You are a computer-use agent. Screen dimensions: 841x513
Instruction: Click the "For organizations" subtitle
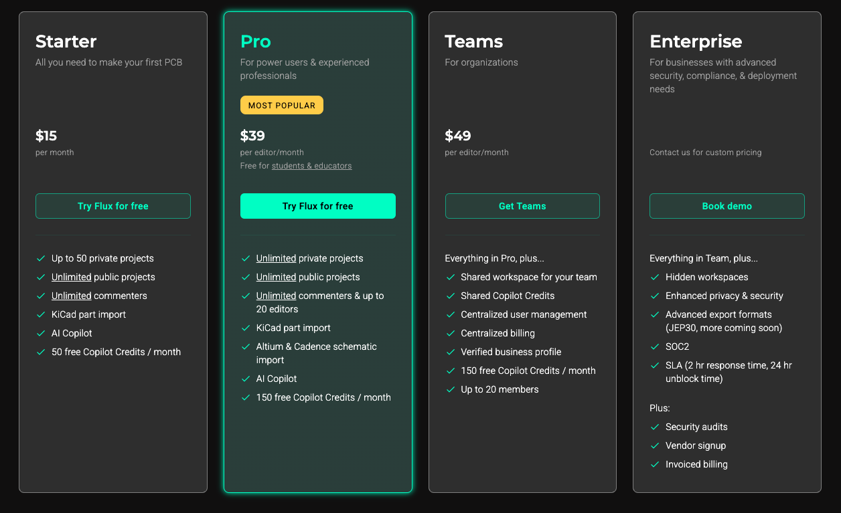(481, 62)
